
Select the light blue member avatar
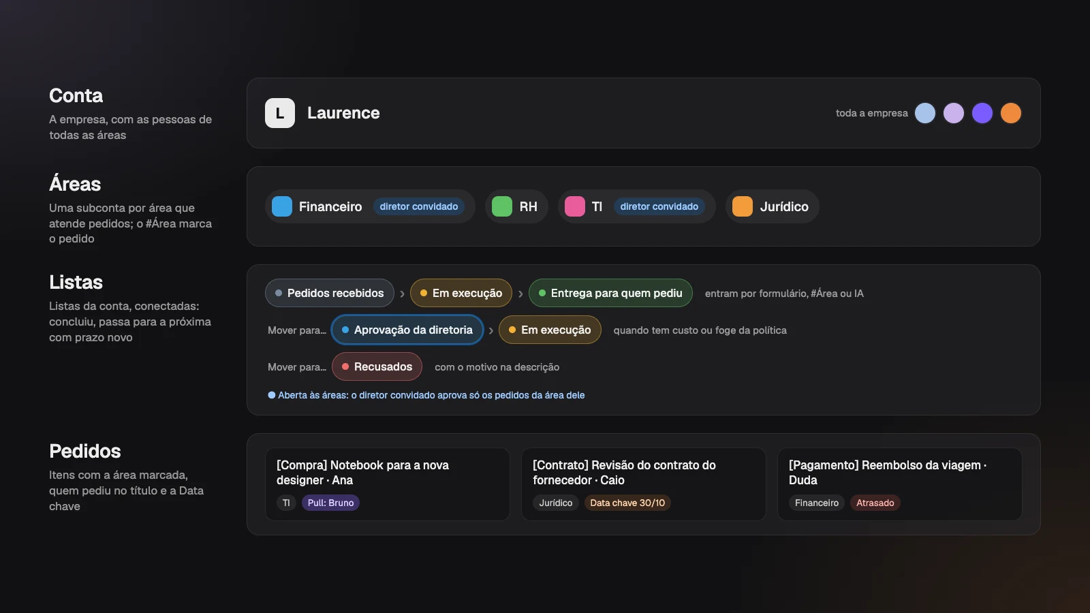pos(925,113)
